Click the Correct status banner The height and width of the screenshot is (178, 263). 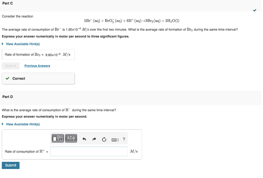tap(38, 78)
